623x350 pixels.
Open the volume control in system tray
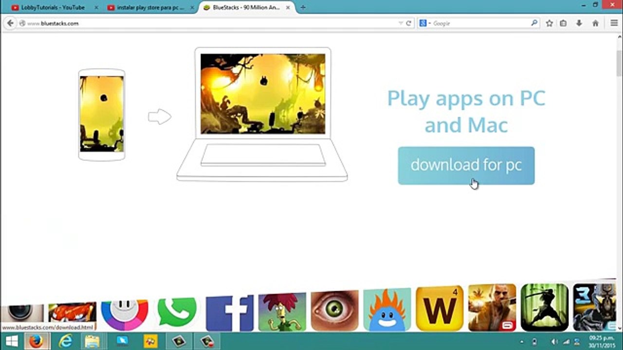click(x=554, y=342)
